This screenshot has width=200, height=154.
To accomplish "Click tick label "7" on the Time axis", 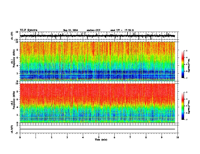I will click(130, 137).
